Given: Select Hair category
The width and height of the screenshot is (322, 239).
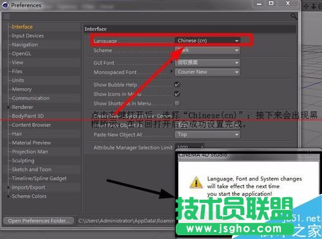Looking at the screenshot, I should 17,134.
